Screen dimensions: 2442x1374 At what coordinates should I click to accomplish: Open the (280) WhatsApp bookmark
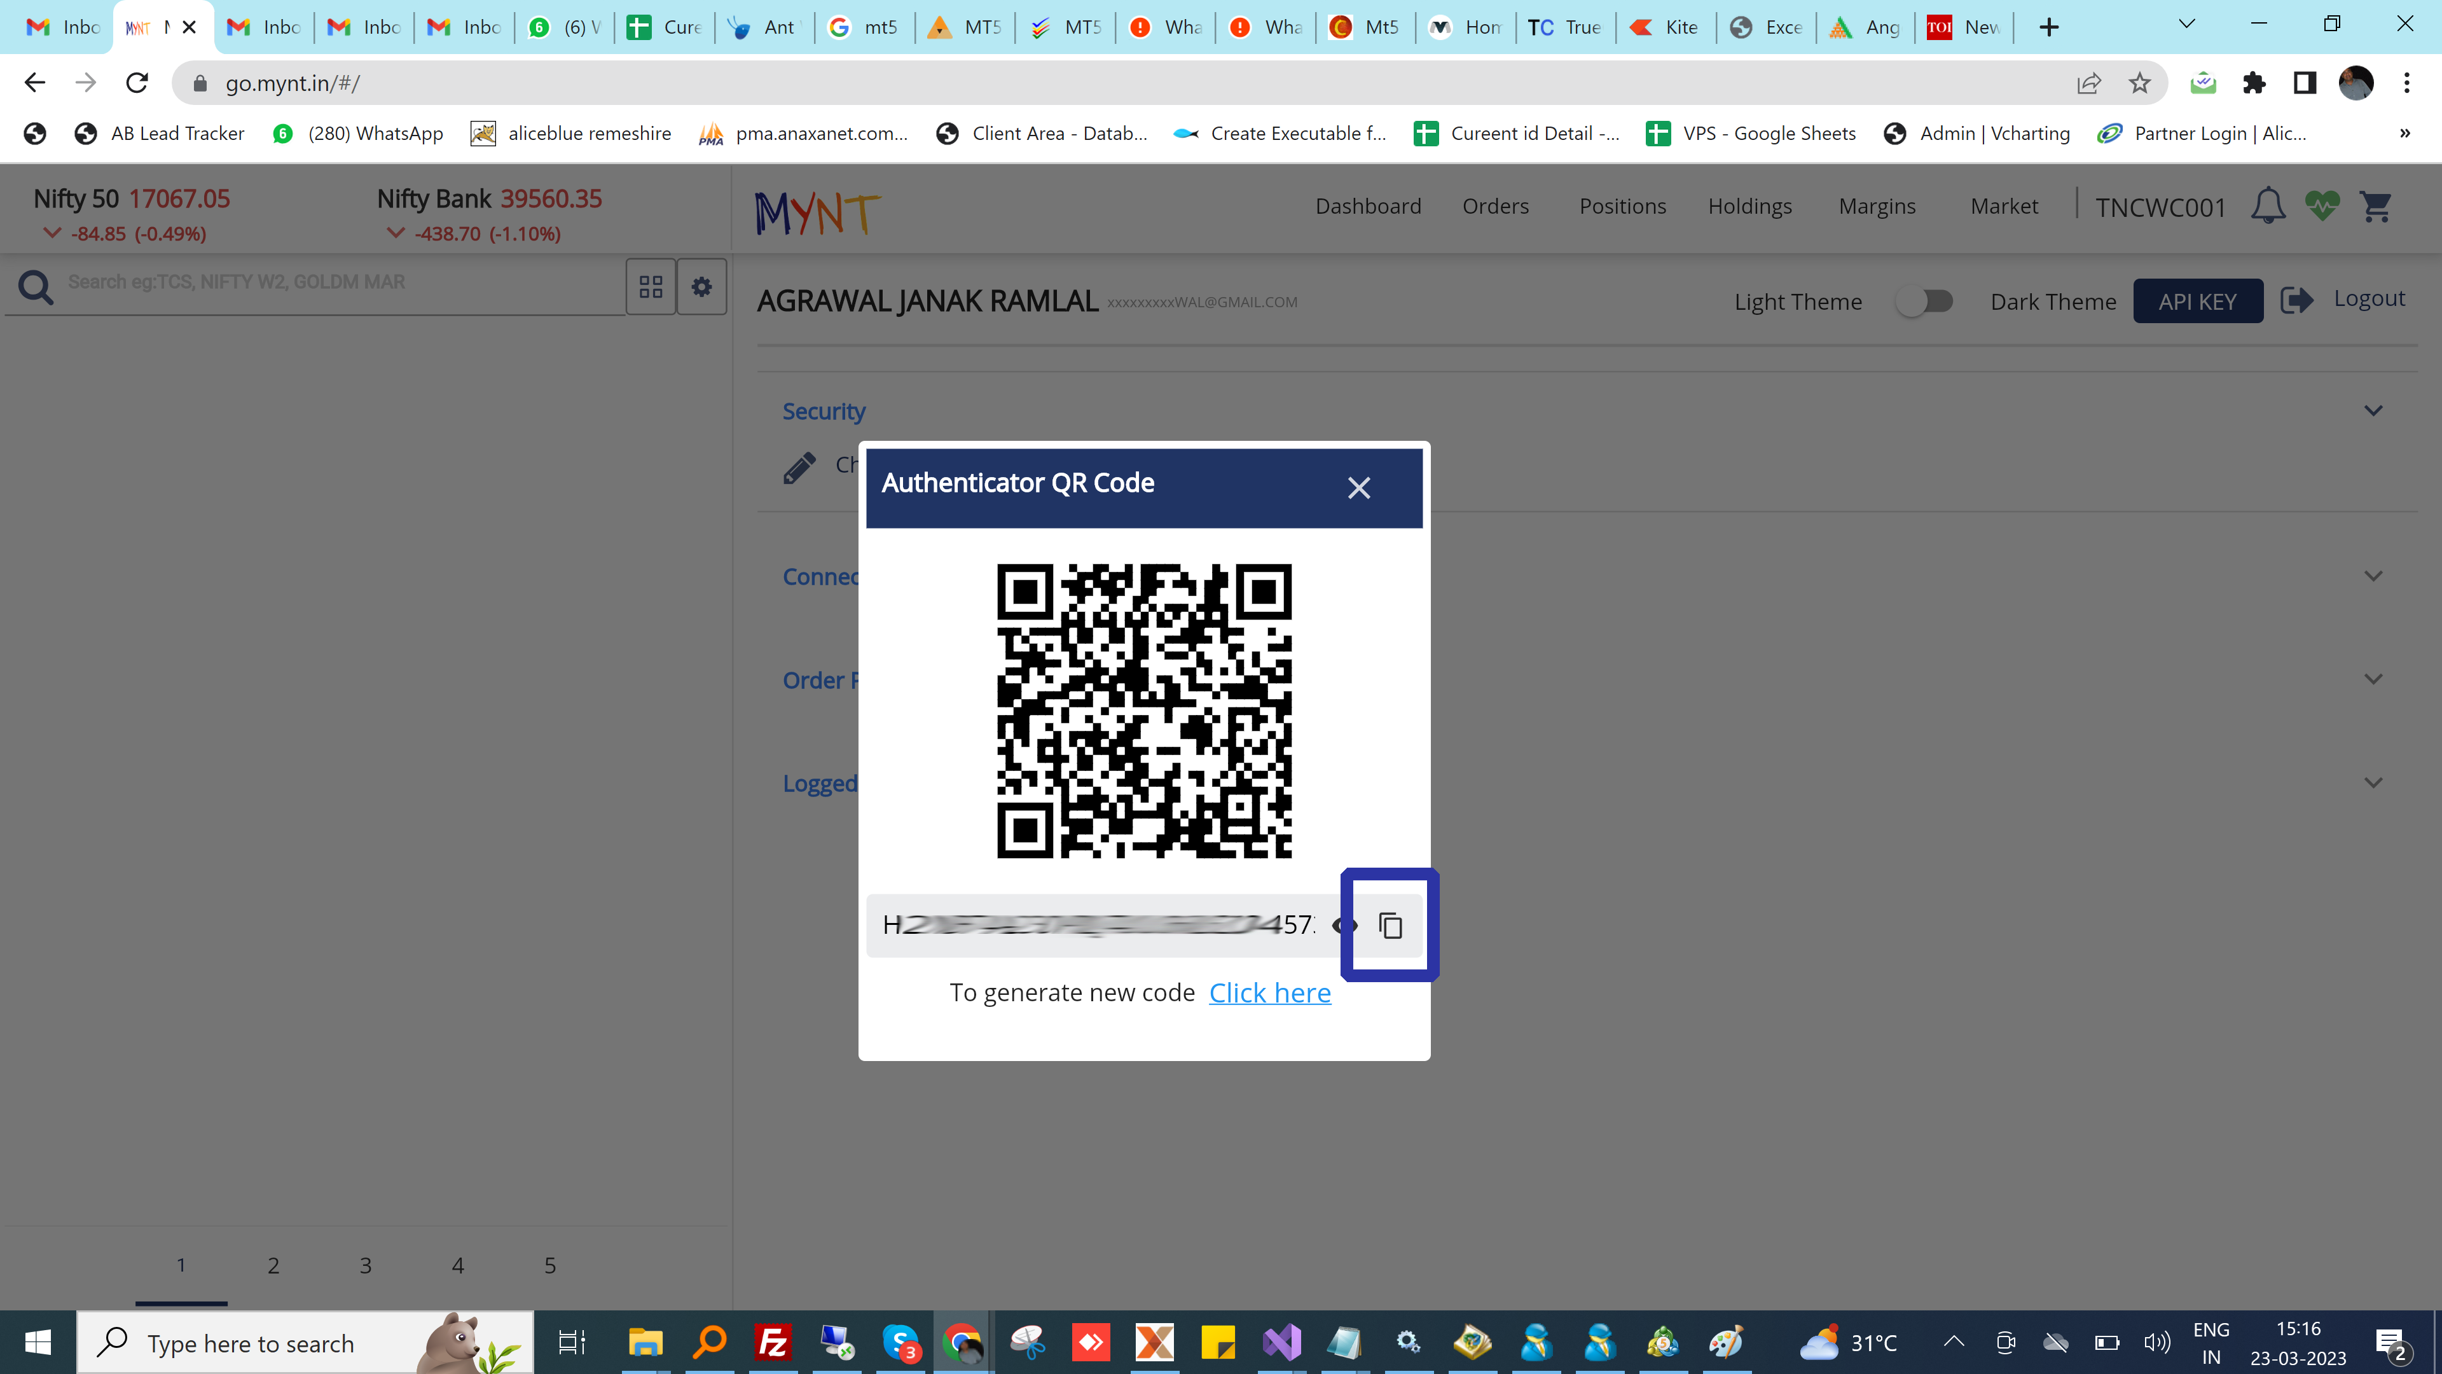(x=357, y=134)
